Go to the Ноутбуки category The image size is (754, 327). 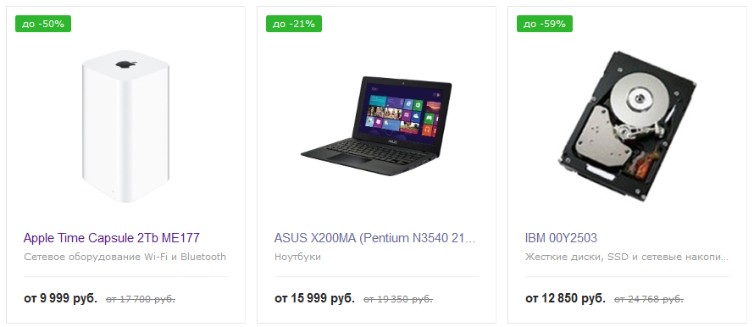click(297, 257)
